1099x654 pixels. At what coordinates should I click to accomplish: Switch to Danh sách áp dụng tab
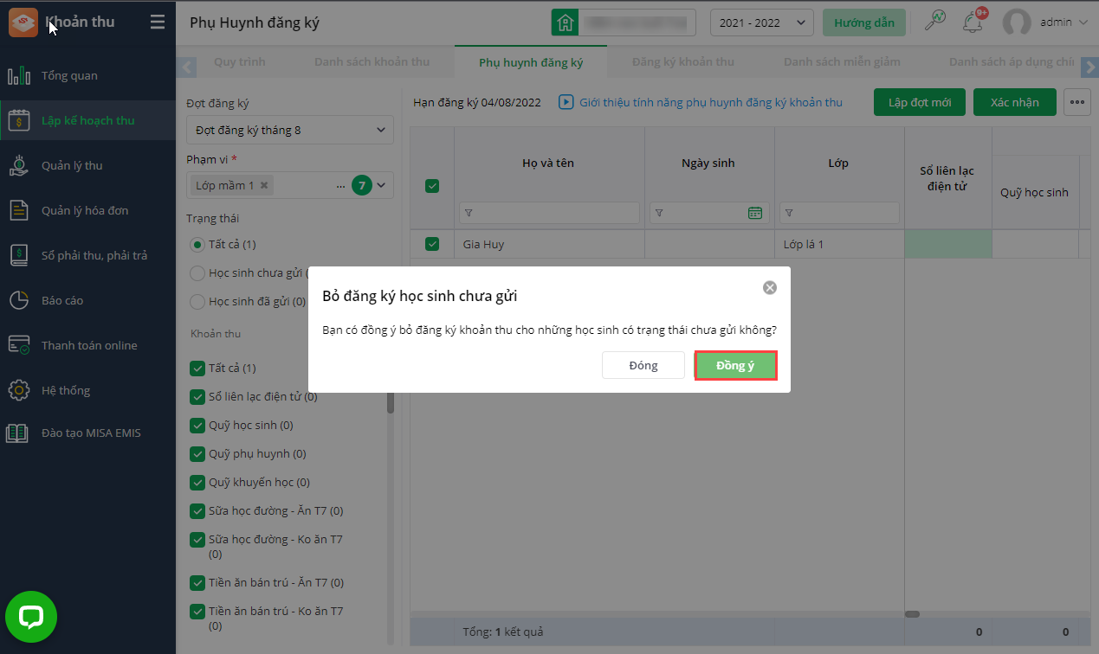click(1011, 62)
